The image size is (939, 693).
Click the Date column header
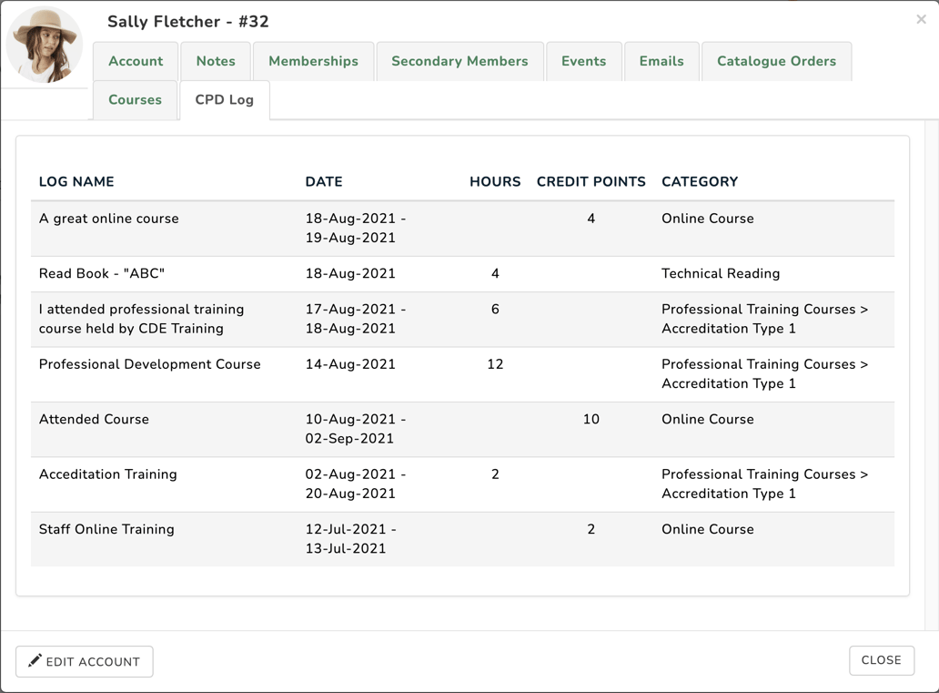tap(324, 182)
